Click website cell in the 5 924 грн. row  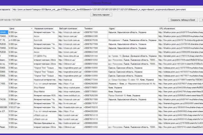coord(70,127)
